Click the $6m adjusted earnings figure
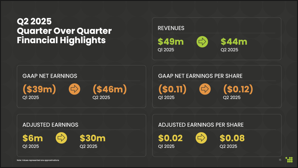 [33, 138]
